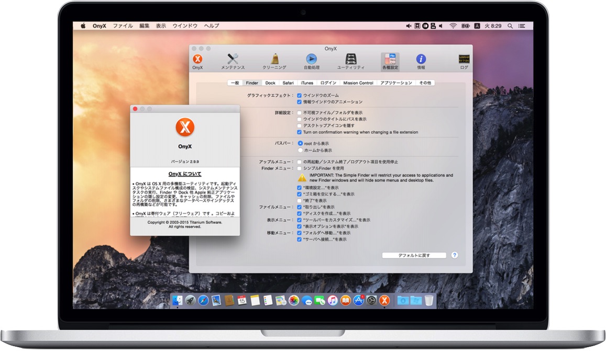
Task: Open the 情報 info toolbar icon
Action: [x=421, y=61]
